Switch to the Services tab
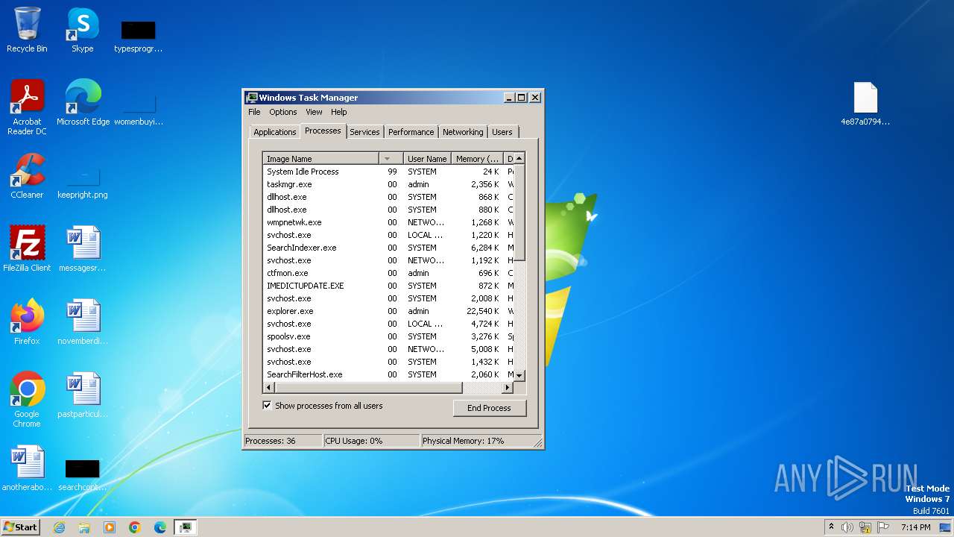 (364, 132)
